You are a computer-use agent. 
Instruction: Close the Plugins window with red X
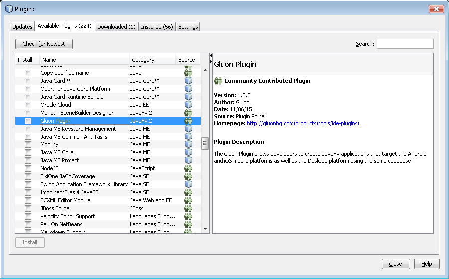[x=436, y=9]
